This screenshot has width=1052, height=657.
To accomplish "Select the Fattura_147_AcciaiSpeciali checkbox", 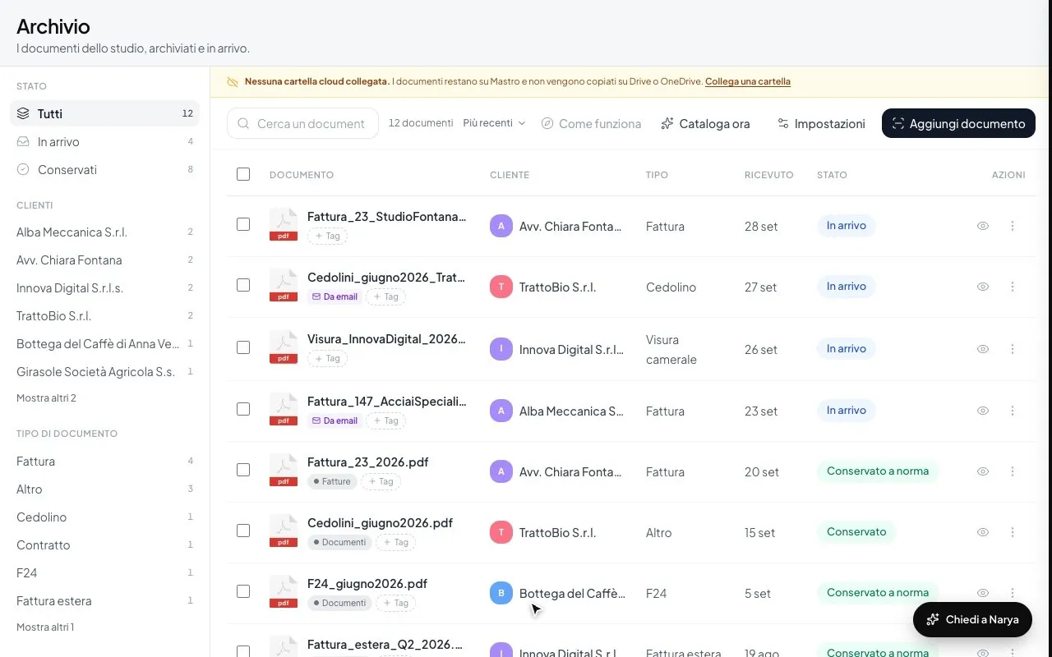I will (242, 409).
